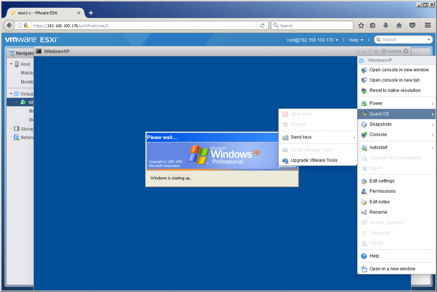Screen dimensions: 437x292
Task: Reload the page with the refresh icon
Action: coord(262,26)
